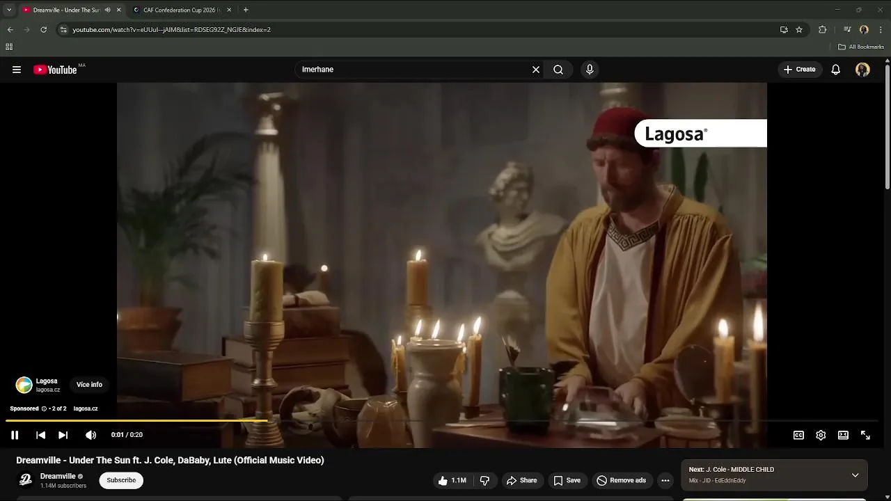891x501 pixels.
Task: Click the page vertical scrollbar
Action: (888, 125)
